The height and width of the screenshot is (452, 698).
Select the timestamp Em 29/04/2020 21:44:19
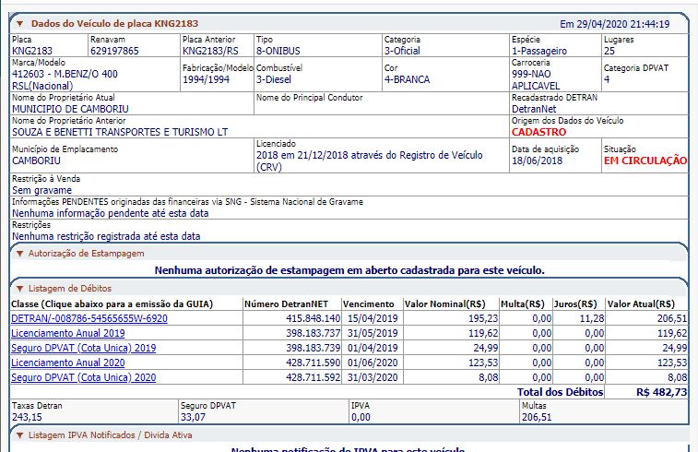tap(615, 24)
